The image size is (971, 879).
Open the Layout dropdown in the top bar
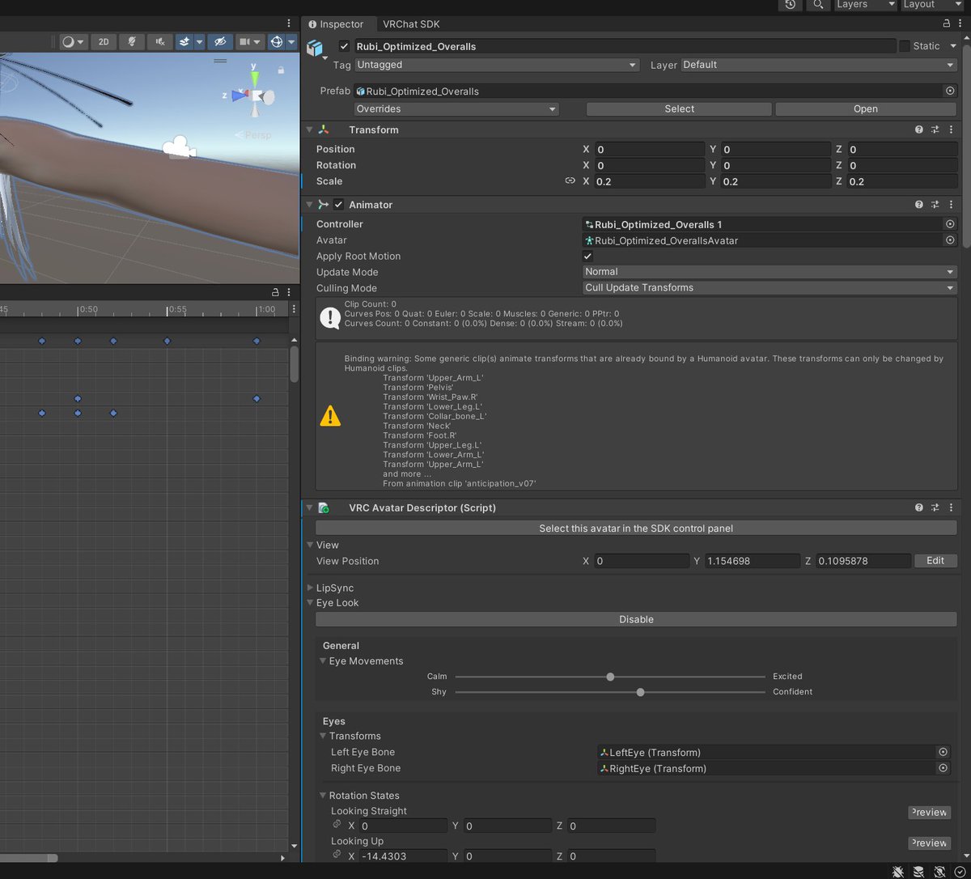tap(931, 5)
